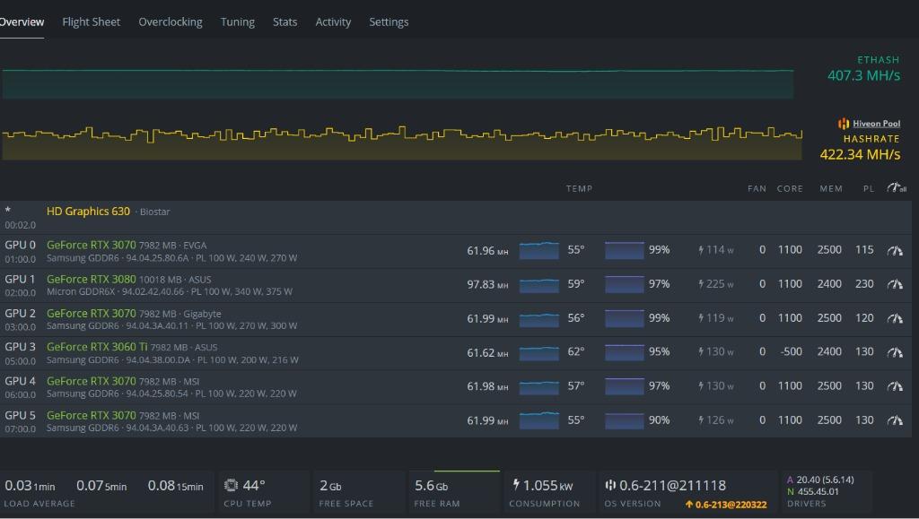The width and height of the screenshot is (919, 519).
Task: Click the CORE column header
Action: [790, 188]
